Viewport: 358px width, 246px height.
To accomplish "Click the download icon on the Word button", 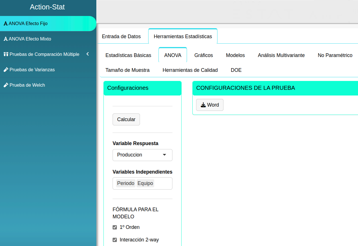I will tap(203, 105).
